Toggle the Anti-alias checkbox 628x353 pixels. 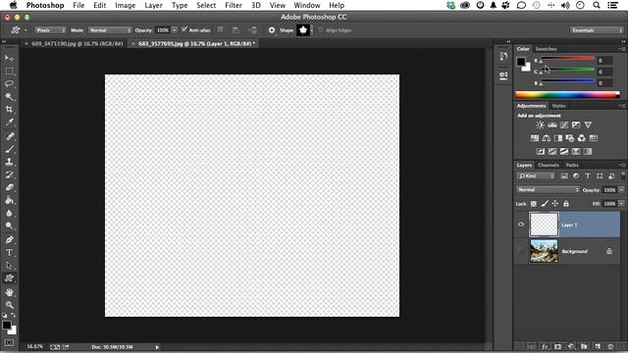point(184,29)
